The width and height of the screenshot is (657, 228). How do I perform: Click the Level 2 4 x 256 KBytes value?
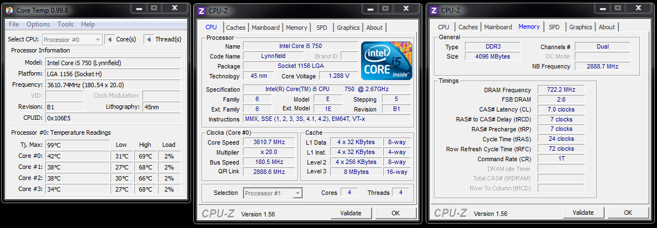coord(356,162)
